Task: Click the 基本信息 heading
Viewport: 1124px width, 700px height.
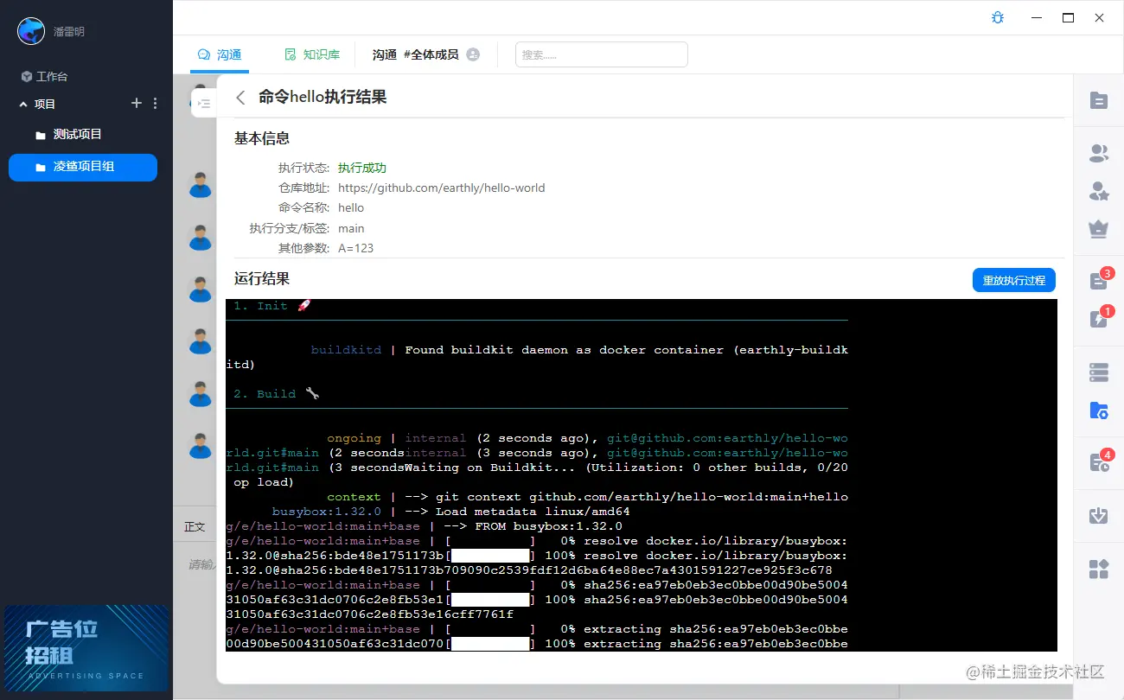Action: [262, 138]
